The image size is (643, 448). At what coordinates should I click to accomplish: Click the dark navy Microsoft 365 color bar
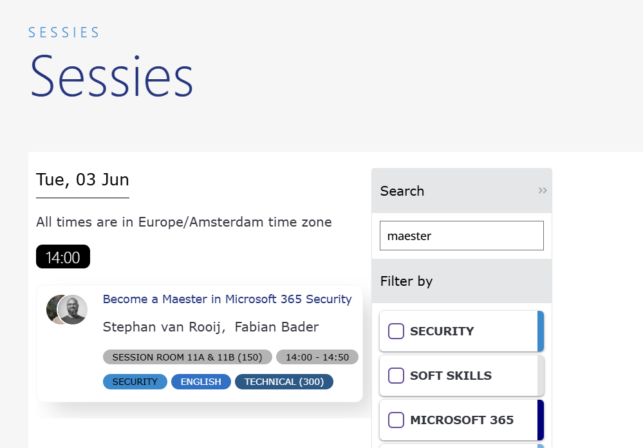(541, 420)
